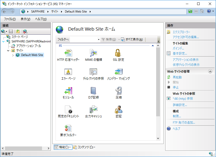
Task: Select アプリケーション プール tree item
Action: [29, 46]
